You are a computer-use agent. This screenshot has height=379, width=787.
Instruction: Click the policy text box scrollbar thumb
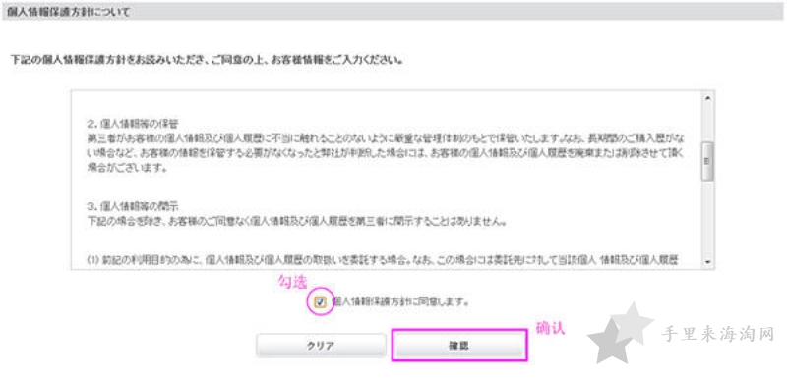tap(707, 161)
